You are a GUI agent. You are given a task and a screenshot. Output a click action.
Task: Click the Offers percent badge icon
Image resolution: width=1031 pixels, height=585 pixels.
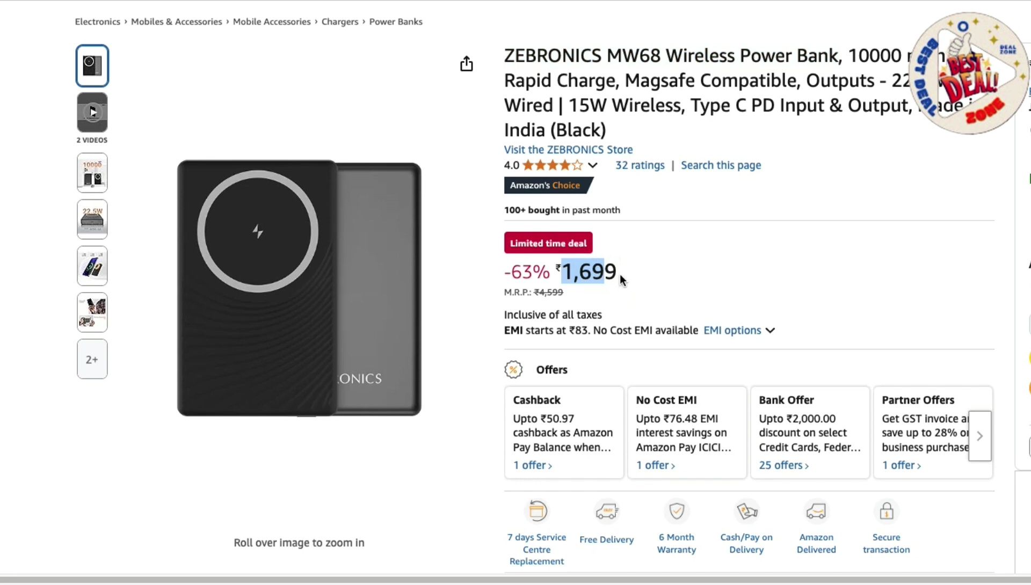click(x=513, y=370)
